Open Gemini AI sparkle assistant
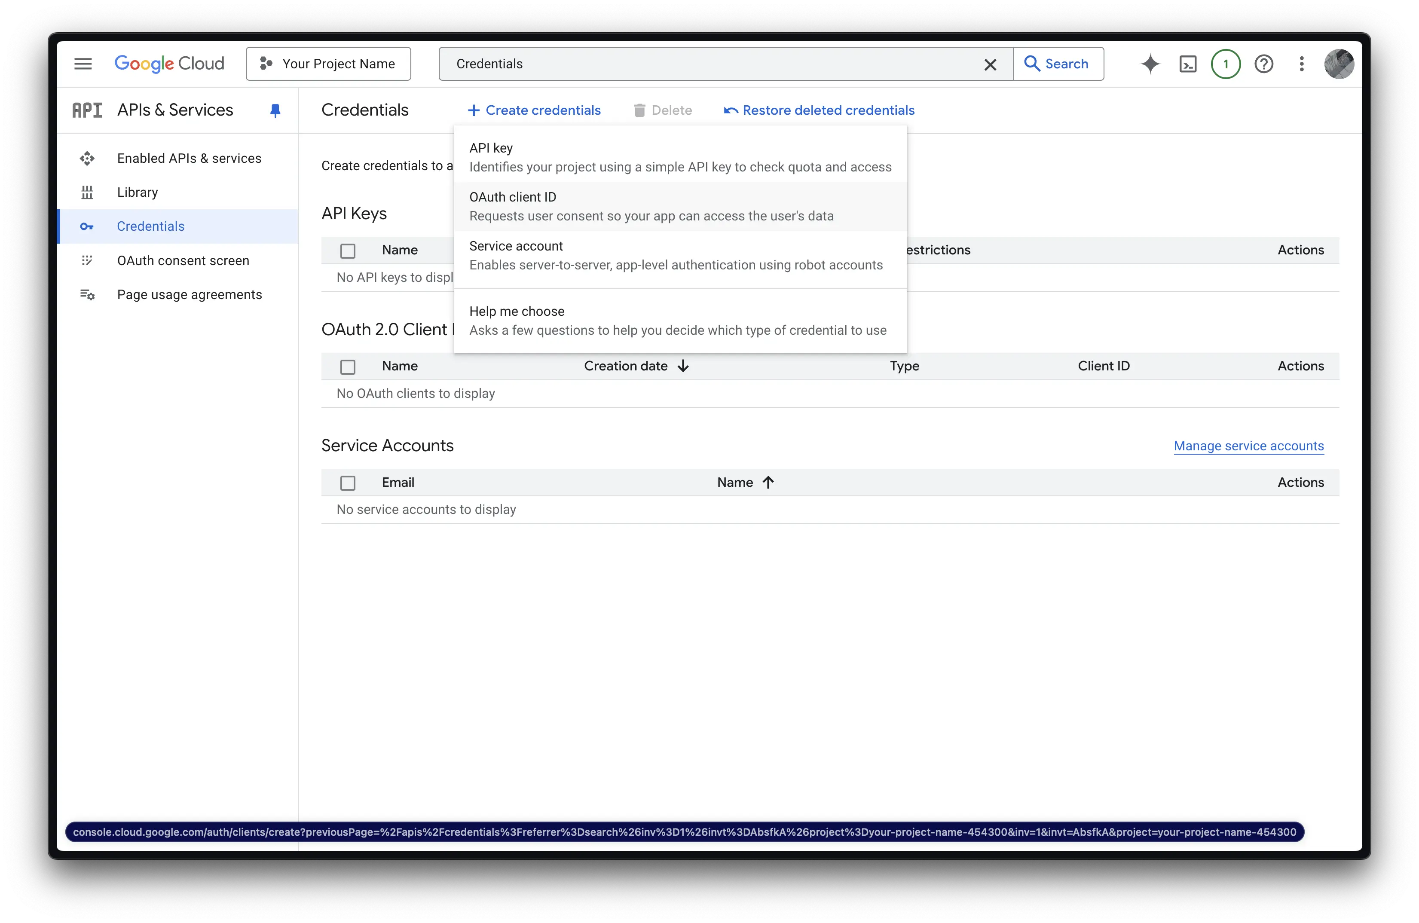 1150,64
